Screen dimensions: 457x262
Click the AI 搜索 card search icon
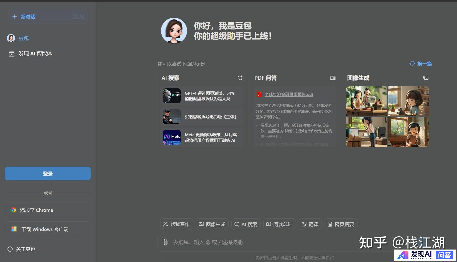240,78
